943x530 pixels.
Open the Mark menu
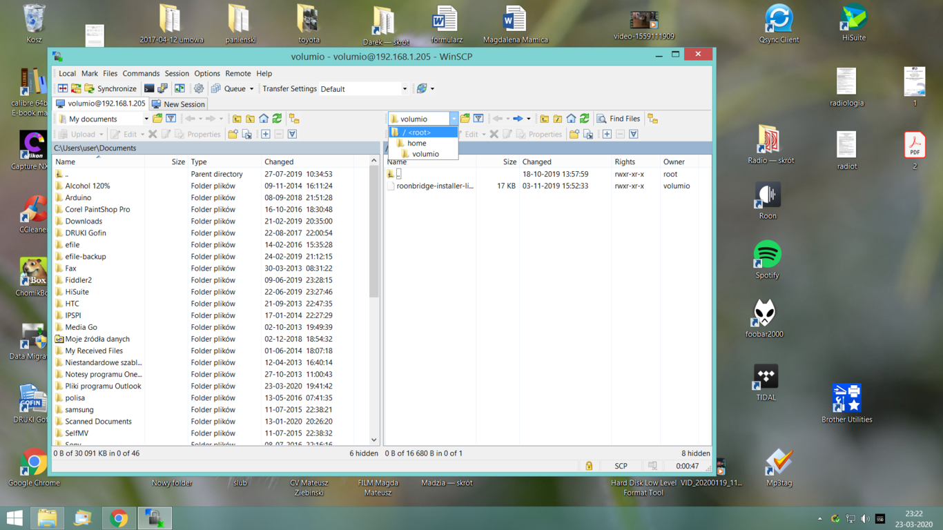(x=90, y=73)
